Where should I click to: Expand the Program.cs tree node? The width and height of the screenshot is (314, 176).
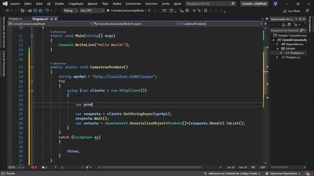[x=277, y=58]
